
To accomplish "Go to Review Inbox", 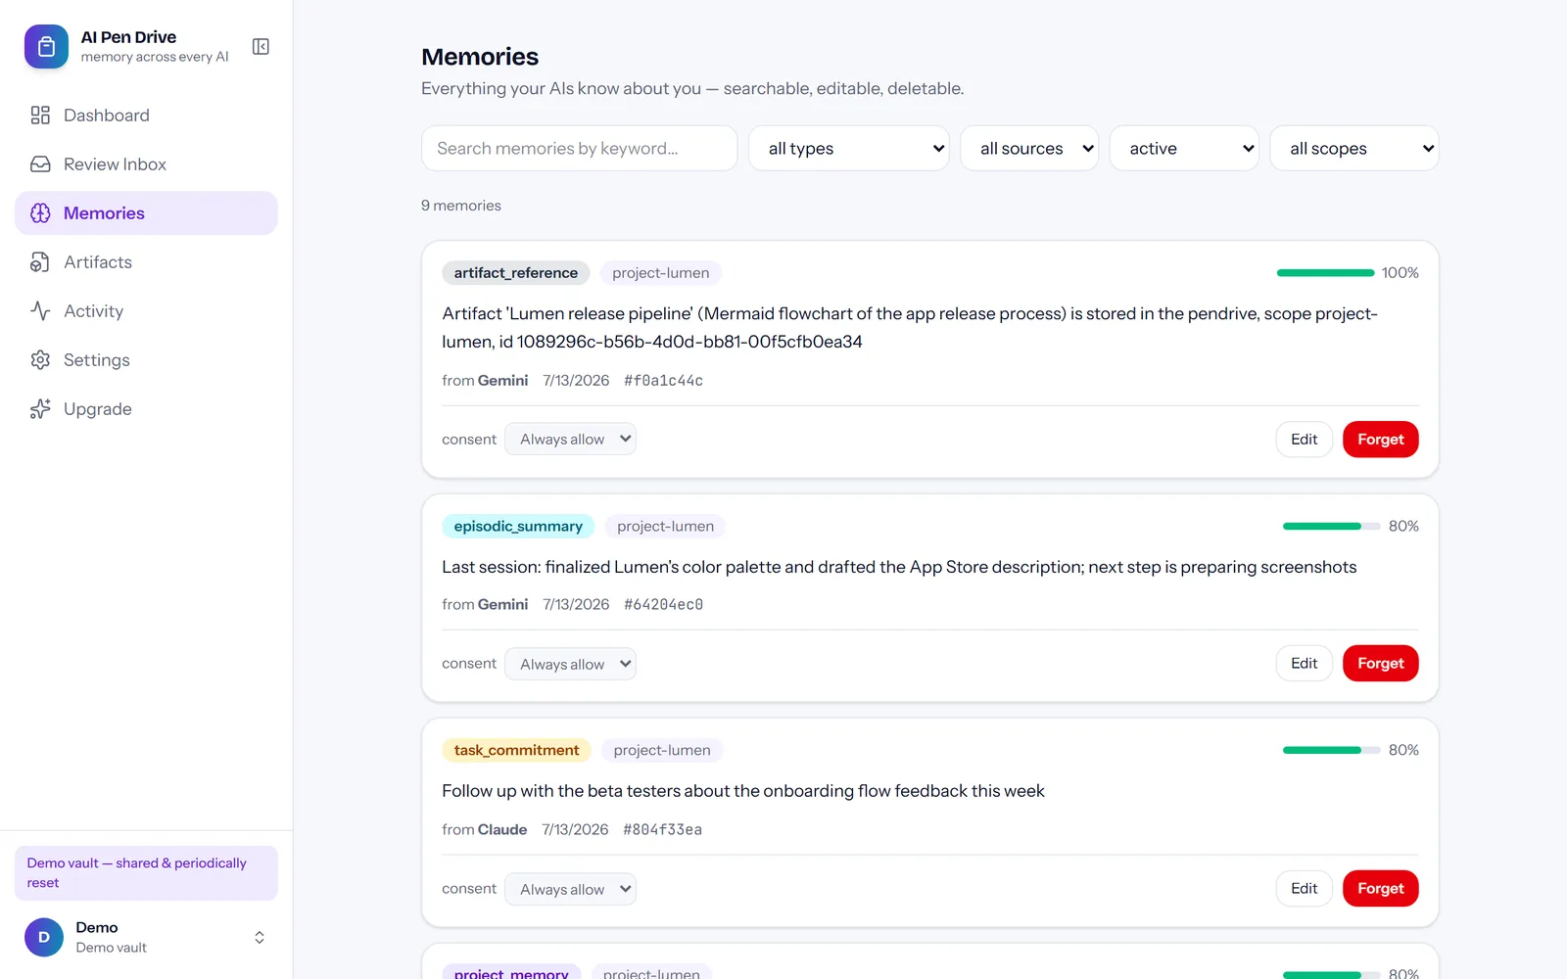I will [x=146, y=164].
